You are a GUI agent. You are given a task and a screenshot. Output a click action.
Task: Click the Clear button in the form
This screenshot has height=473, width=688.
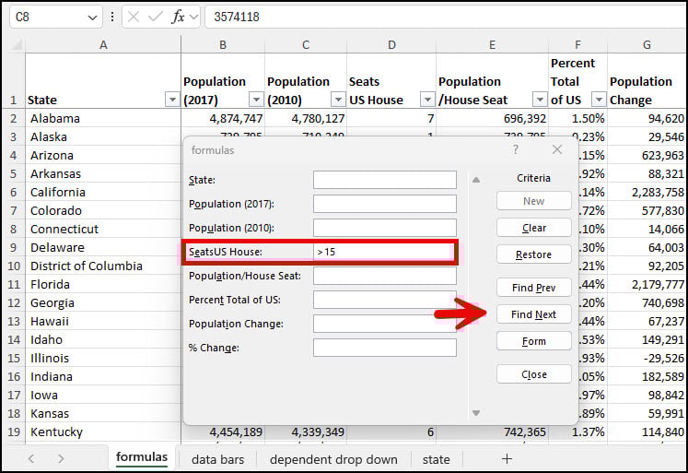[x=534, y=228]
